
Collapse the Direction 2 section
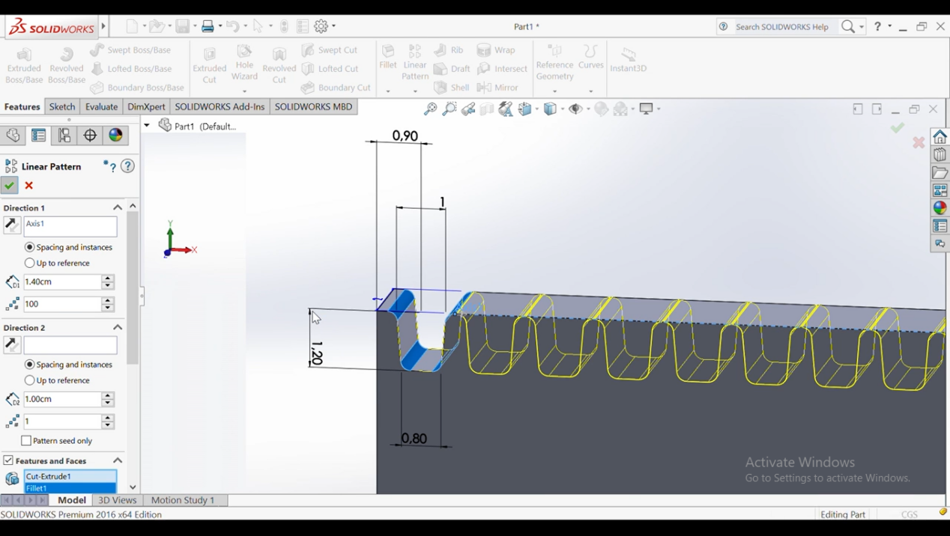pos(118,327)
